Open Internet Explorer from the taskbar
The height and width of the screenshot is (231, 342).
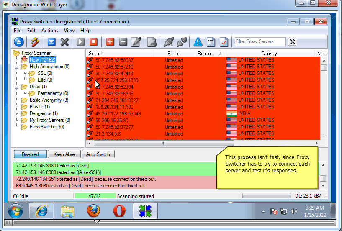[x=41, y=211]
